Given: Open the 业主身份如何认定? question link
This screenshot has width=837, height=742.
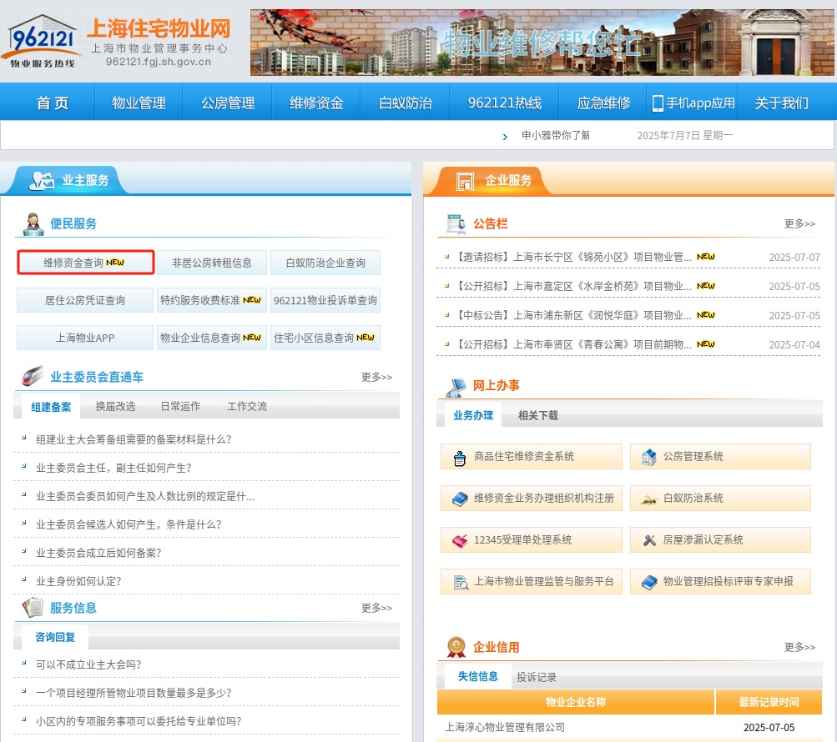Looking at the screenshot, I should coord(78,581).
